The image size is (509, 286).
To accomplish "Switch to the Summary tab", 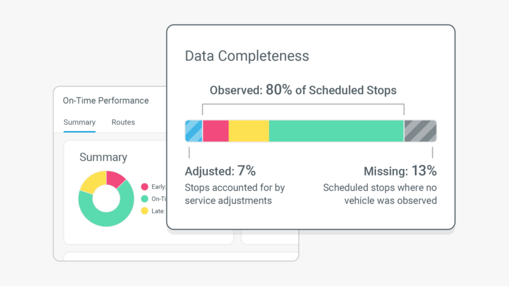I will click(x=80, y=123).
